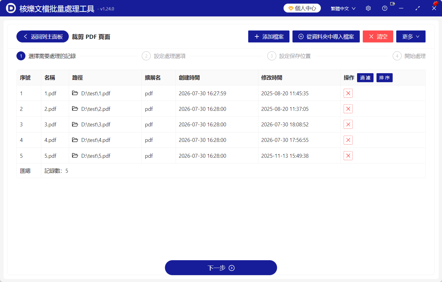Click the 匯總 summary label
Image resolution: width=442 pixels, height=282 pixels.
(x=25, y=171)
